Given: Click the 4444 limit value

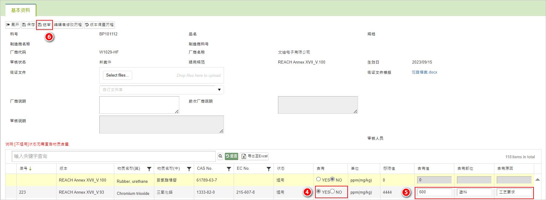Looking at the screenshot, I should pos(387,192).
